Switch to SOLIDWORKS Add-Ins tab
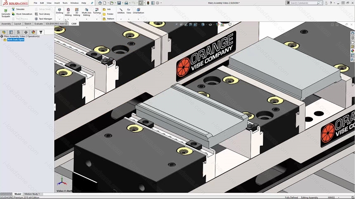 pos(57,24)
